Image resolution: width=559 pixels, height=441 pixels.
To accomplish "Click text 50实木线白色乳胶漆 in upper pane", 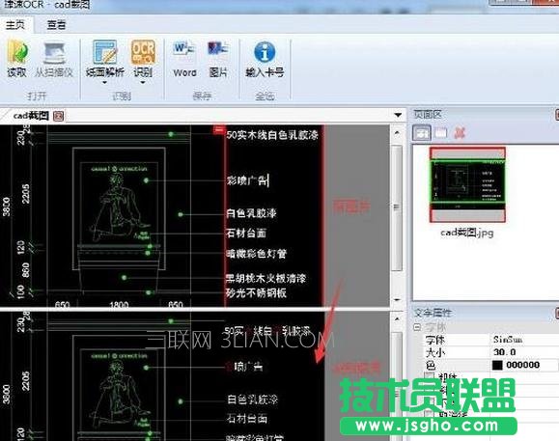I will point(272,135).
